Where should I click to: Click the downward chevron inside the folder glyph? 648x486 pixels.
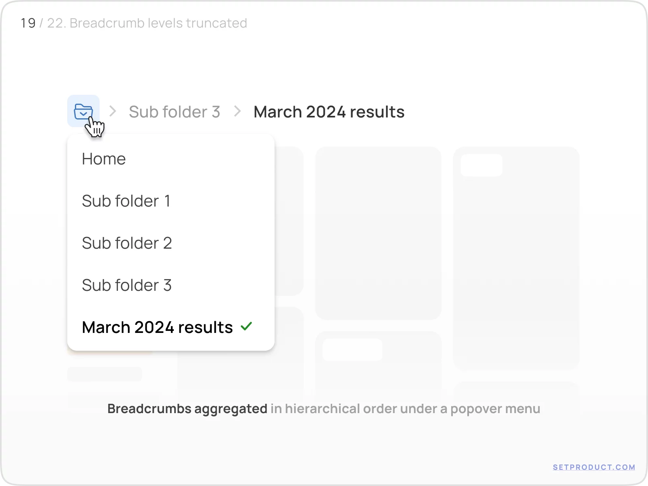pos(83,114)
